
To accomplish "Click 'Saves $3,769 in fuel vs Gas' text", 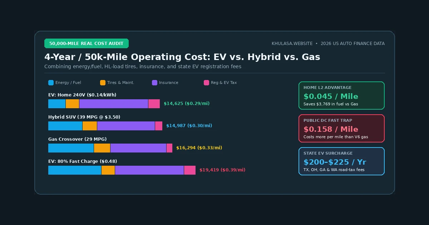I will (x=331, y=104).
